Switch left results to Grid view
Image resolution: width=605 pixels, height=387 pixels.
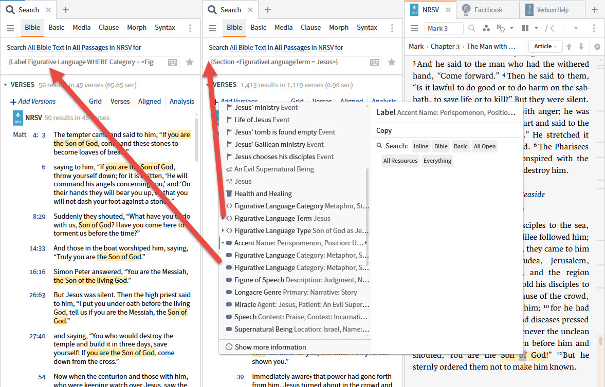(x=95, y=102)
